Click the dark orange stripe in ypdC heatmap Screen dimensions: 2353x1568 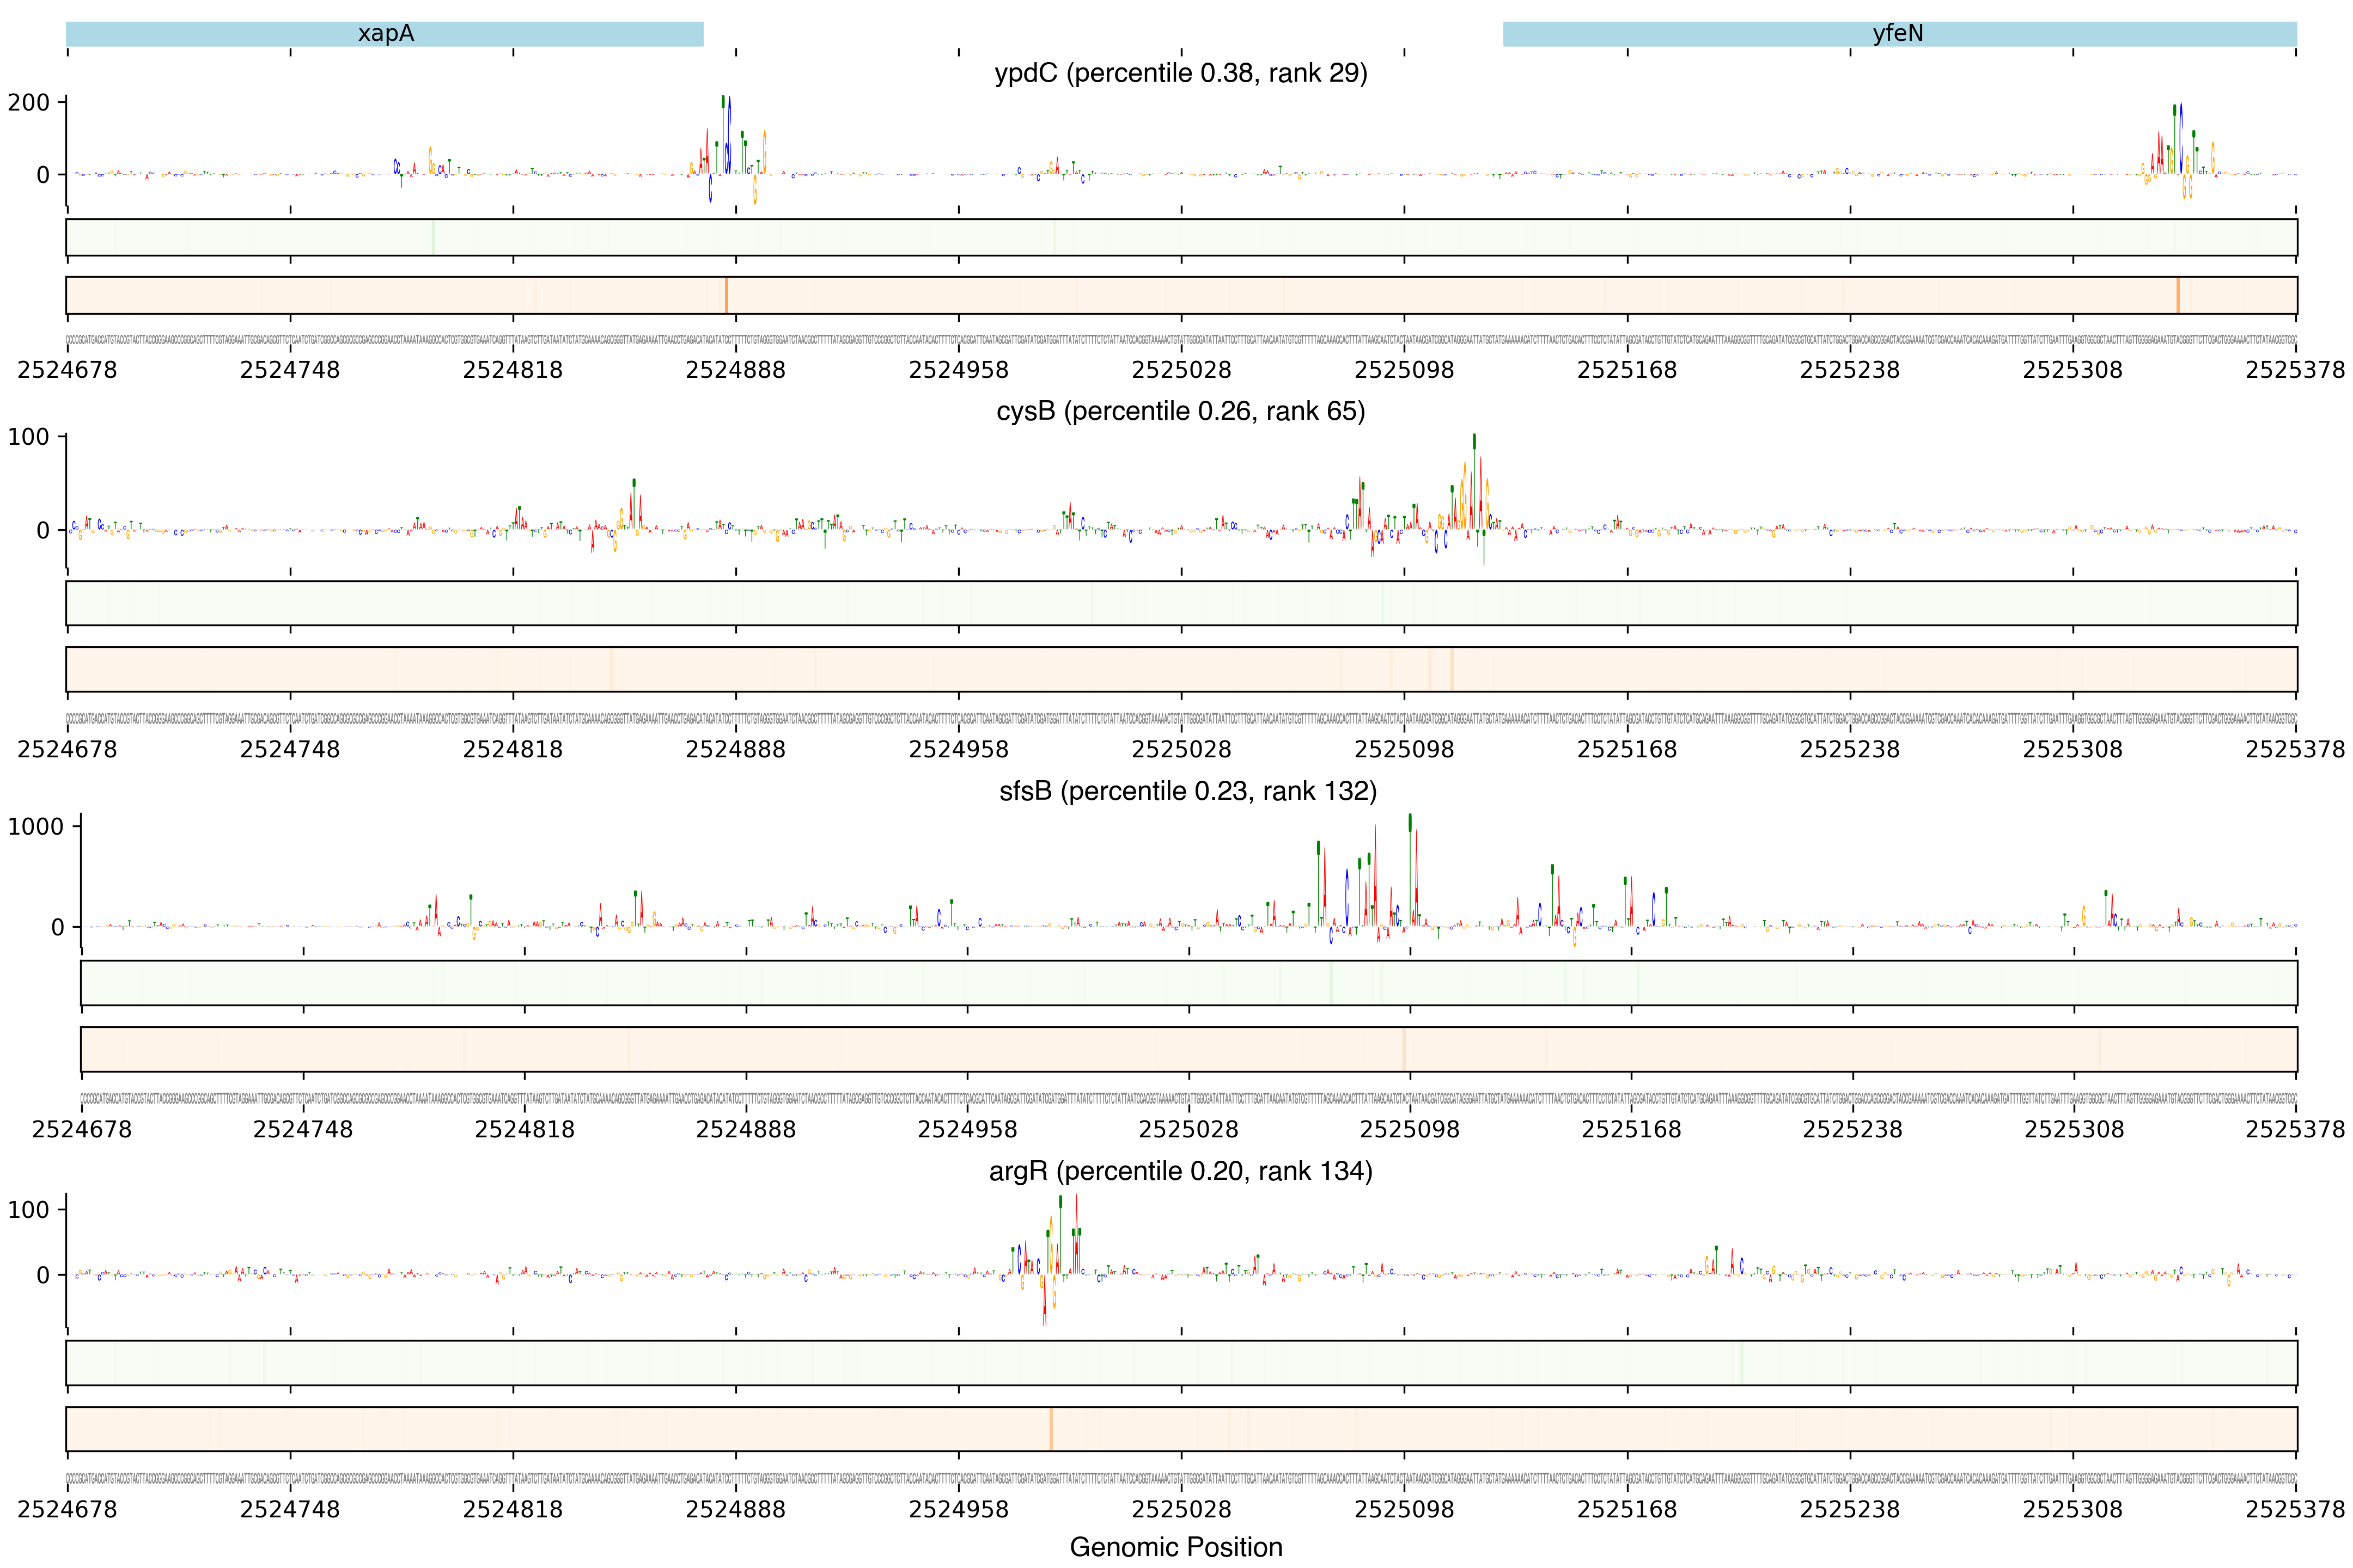tap(726, 295)
